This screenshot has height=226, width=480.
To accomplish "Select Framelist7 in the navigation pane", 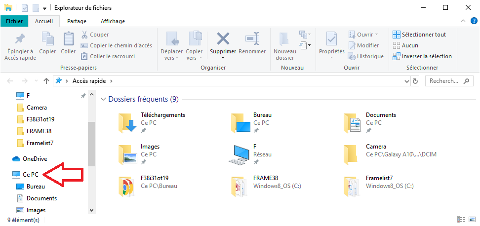I will (x=40, y=143).
